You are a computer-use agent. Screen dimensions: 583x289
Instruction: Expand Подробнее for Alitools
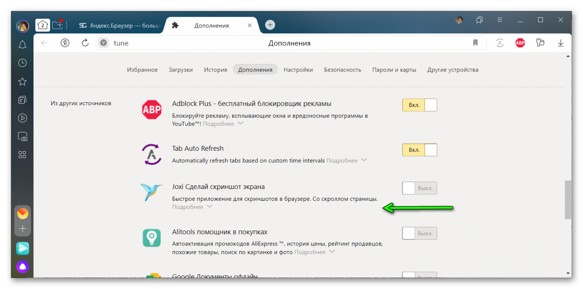(x=315, y=252)
